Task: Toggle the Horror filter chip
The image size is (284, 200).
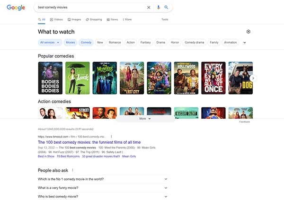Action: coord(175,43)
